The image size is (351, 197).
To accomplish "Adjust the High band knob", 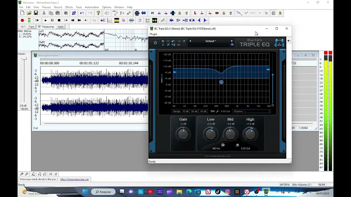I will coord(250,134).
